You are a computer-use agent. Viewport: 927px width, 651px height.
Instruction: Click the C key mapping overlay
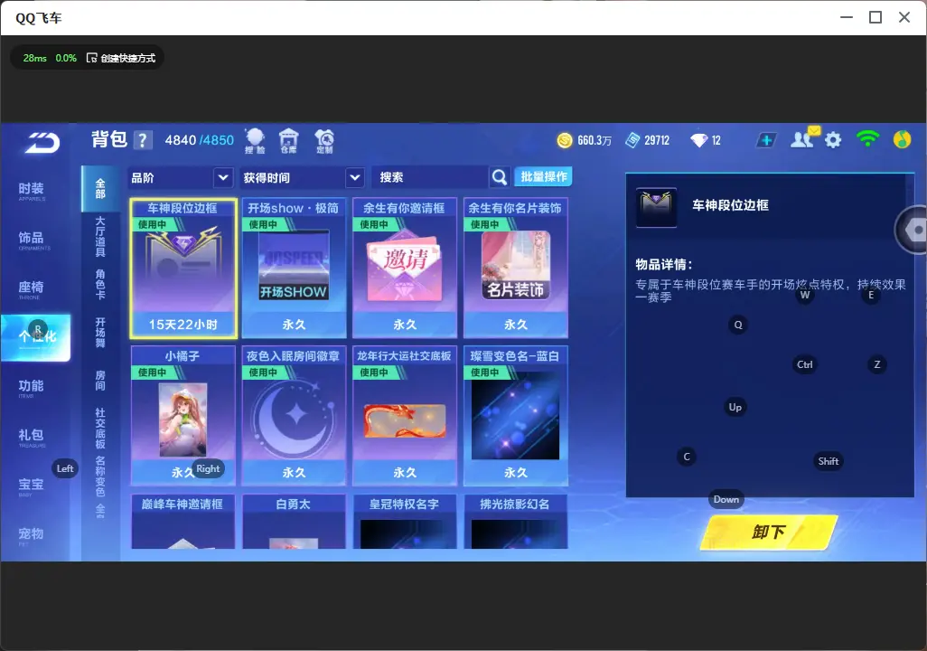click(x=687, y=457)
